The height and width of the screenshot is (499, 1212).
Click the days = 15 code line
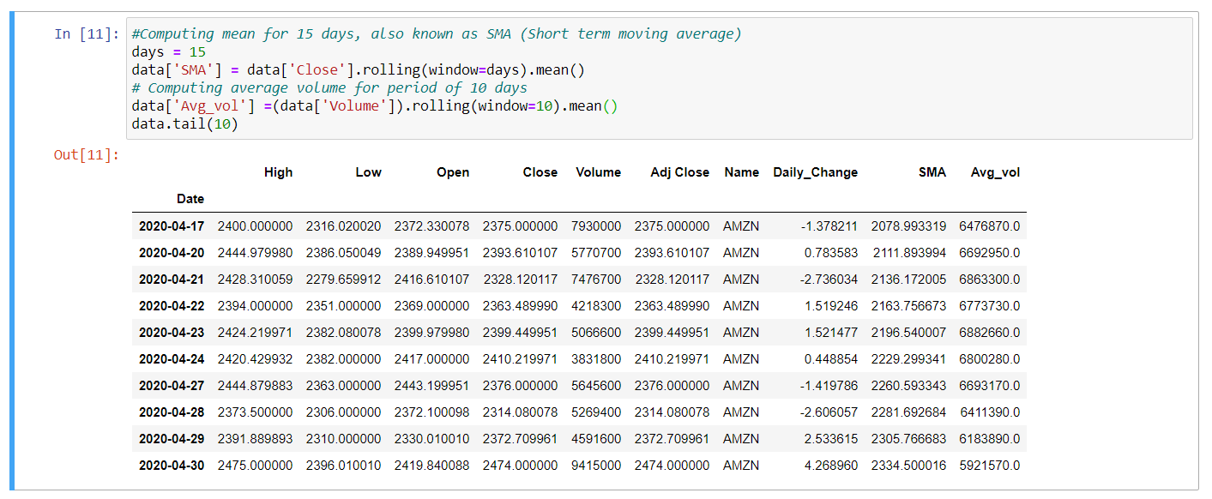[168, 51]
